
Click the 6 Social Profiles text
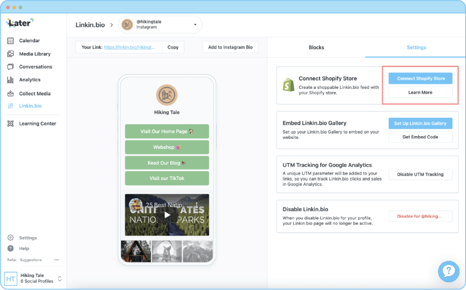pyautogui.click(x=37, y=281)
